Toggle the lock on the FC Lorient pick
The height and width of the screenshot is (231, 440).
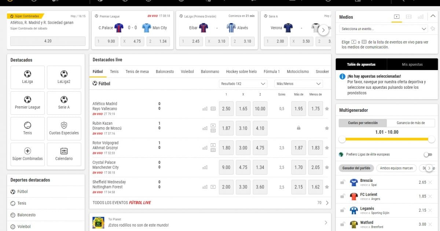click(x=342, y=196)
